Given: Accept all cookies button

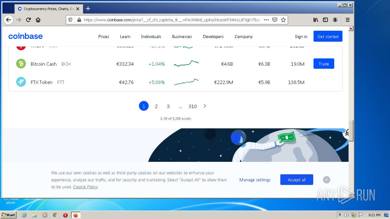Looking at the screenshot, I should point(297,179).
